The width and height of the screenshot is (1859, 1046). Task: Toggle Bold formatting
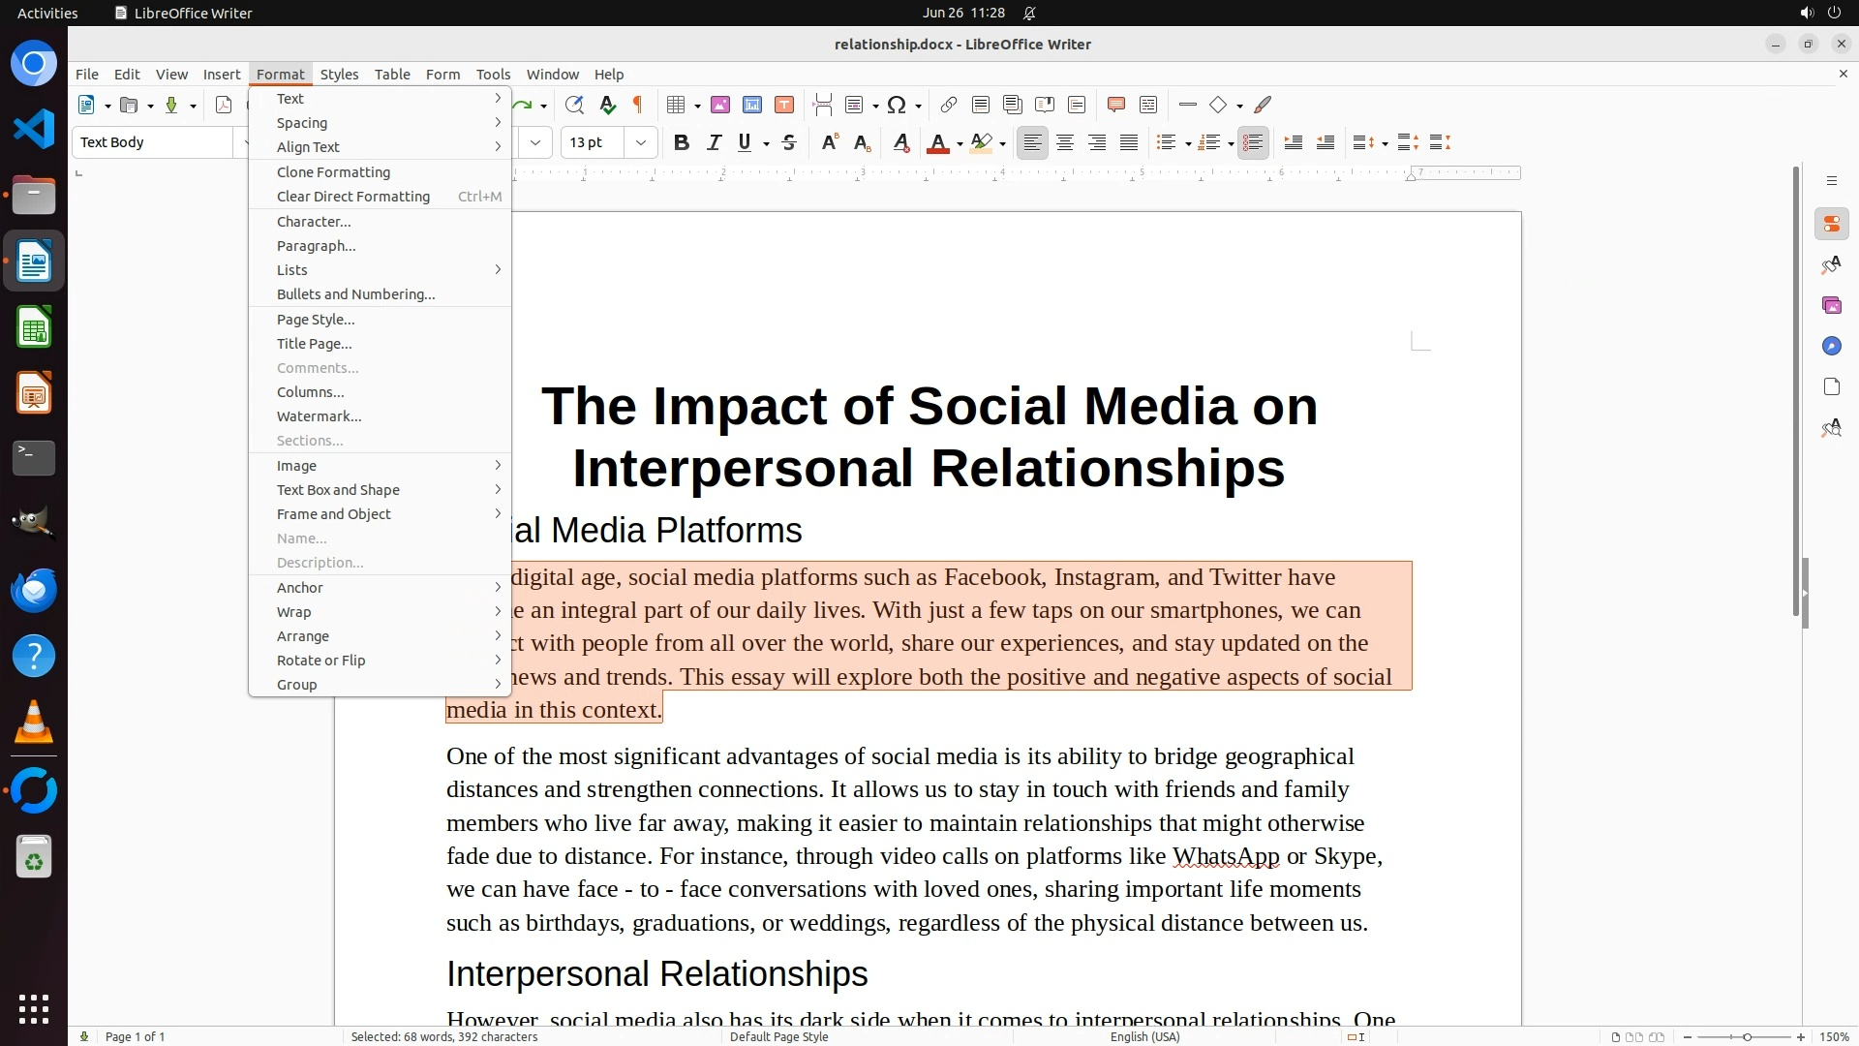[x=681, y=143]
